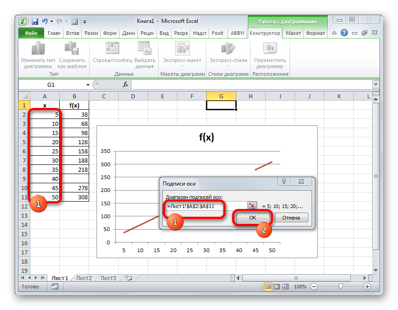The width and height of the screenshot is (398, 310).
Task: Click the collapse dialog range selector icon
Action: 252,206
